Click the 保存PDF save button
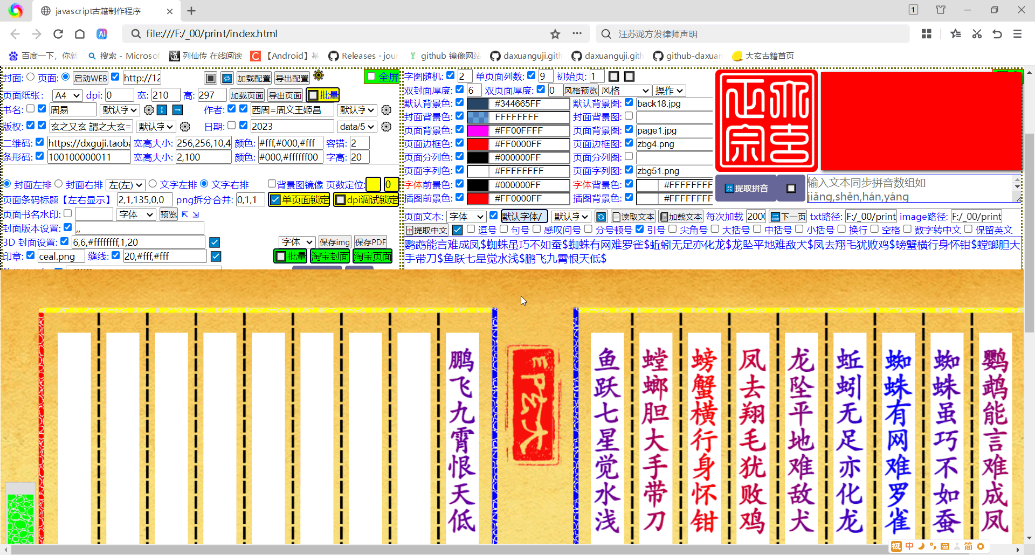The width and height of the screenshot is (1035, 555). pyautogui.click(x=371, y=241)
